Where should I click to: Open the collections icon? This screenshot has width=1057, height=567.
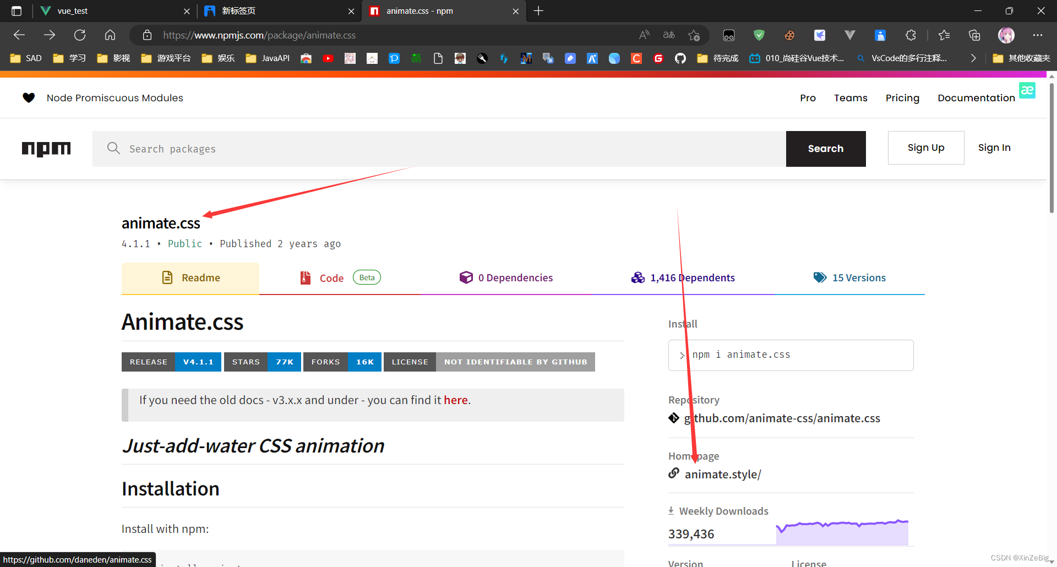pyautogui.click(x=974, y=35)
